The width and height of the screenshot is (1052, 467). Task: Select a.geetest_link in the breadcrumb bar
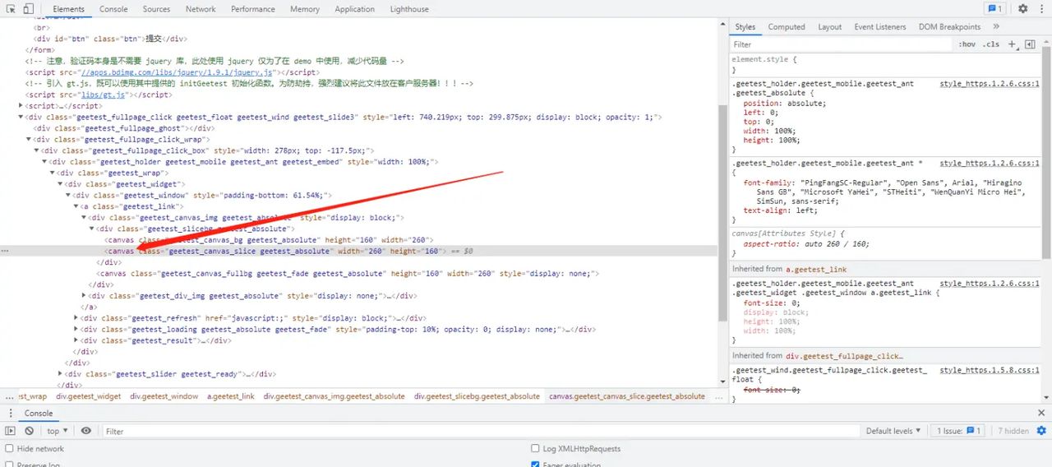point(231,396)
